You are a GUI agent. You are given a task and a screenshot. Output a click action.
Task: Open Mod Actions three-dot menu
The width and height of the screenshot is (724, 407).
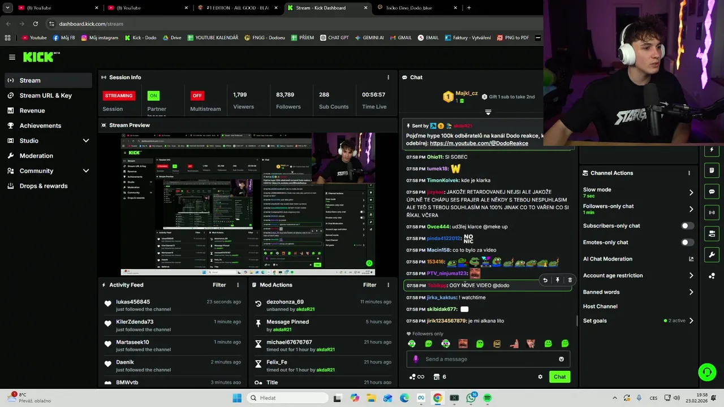pyautogui.click(x=388, y=285)
